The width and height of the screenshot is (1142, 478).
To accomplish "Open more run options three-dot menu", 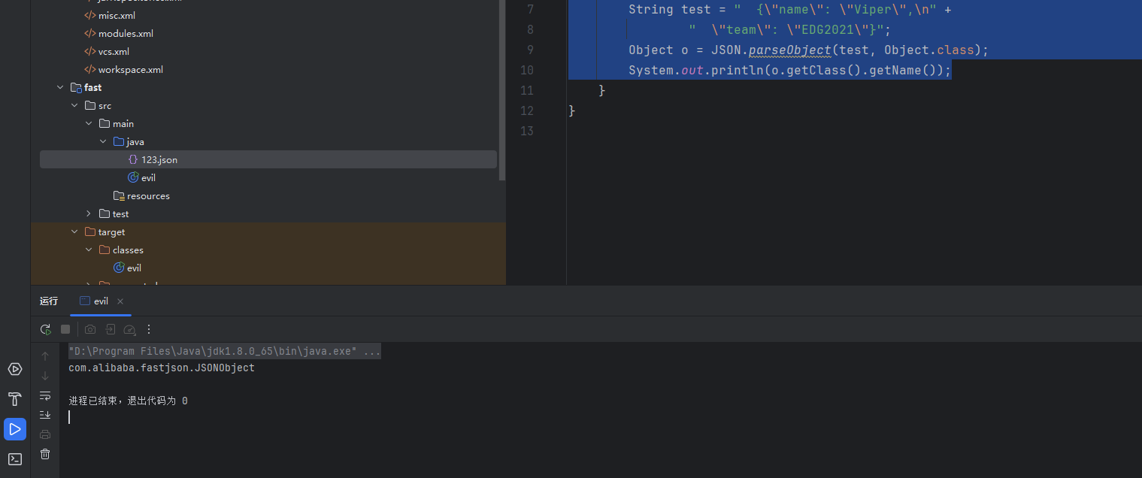I will (149, 329).
